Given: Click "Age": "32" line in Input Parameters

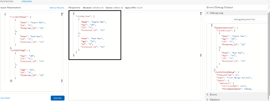Looking at the screenshot, I should tap(27, 70).
